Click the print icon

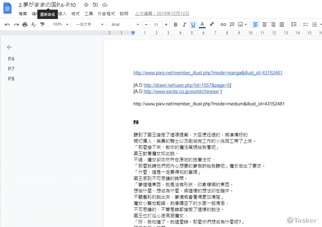click(25, 24)
